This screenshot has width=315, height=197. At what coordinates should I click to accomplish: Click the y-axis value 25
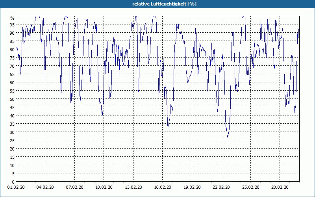click(12, 141)
